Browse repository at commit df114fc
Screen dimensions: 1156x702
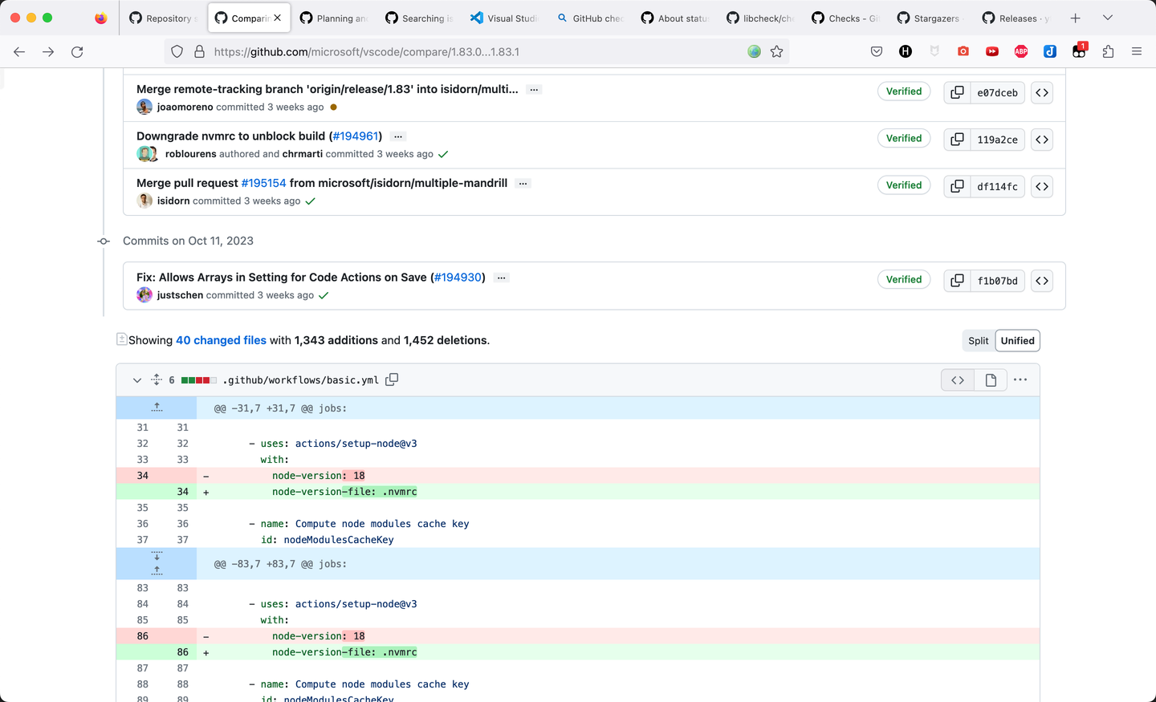tap(1042, 186)
